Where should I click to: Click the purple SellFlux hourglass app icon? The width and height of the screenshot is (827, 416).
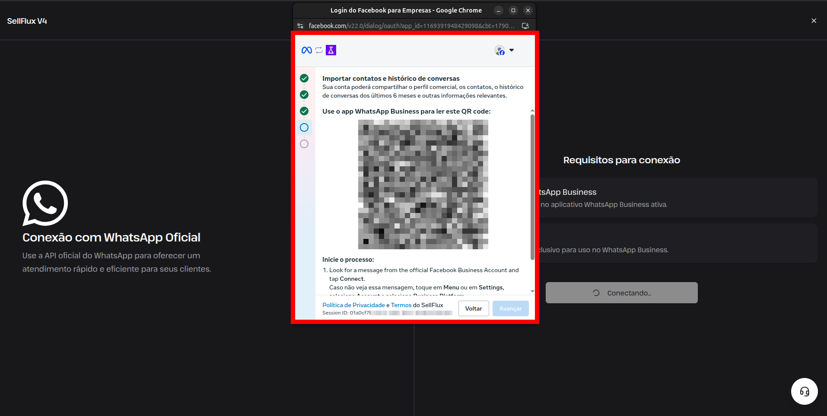(x=331, y=50)
